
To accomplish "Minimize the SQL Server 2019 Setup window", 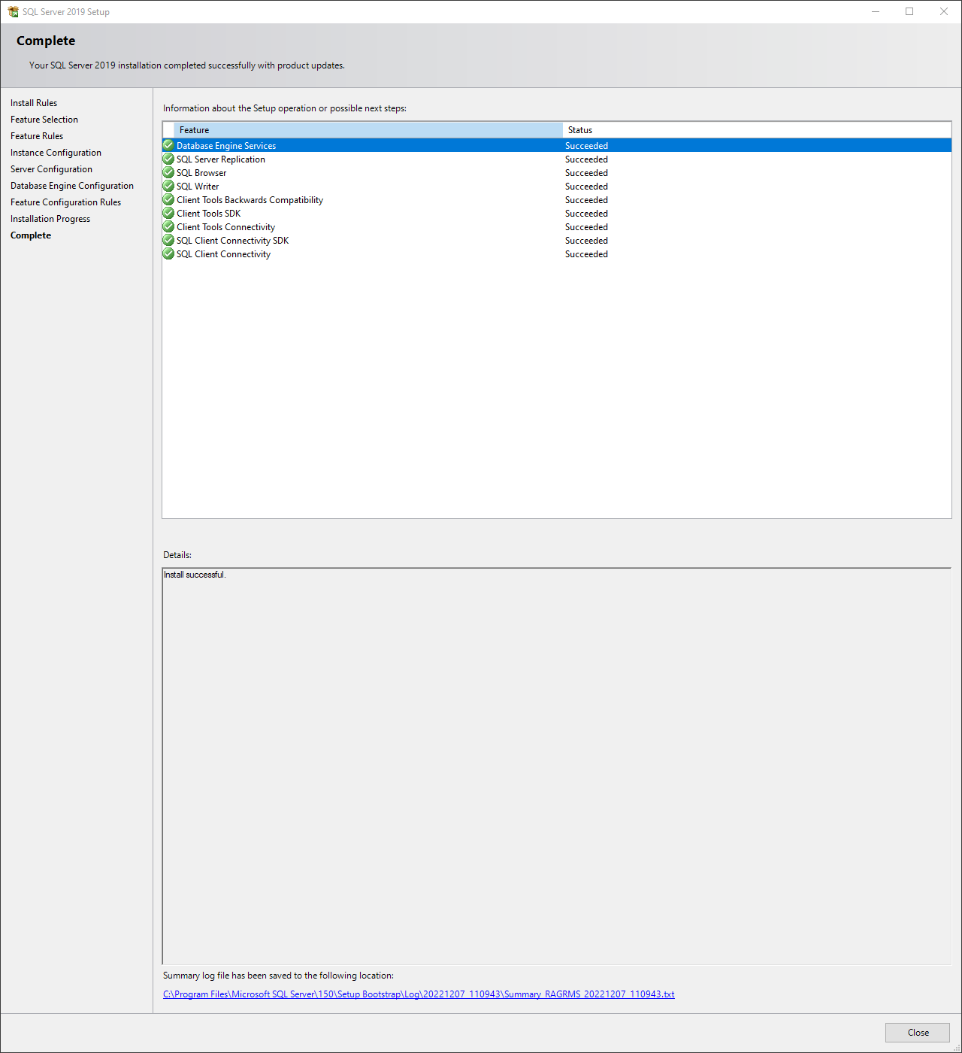I will [x=876, y=11].
